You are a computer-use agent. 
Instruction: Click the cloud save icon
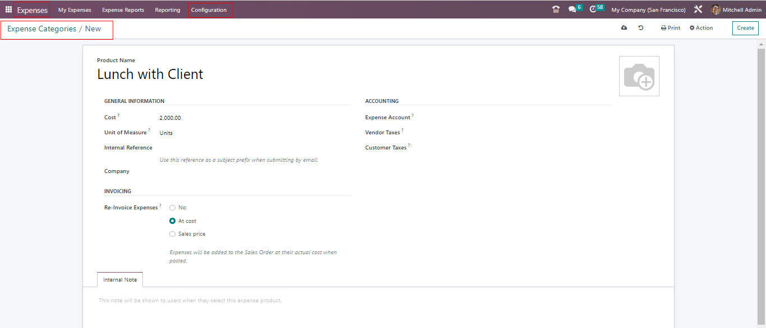[x=624, y=28]
